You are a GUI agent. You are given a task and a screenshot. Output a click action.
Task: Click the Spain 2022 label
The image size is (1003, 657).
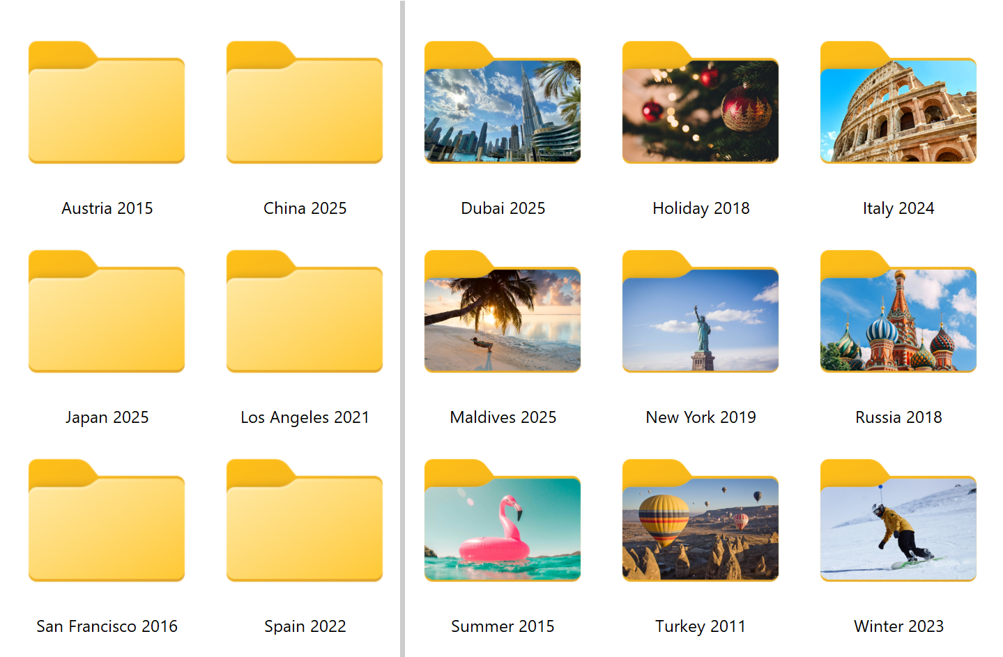click(305, 626)
